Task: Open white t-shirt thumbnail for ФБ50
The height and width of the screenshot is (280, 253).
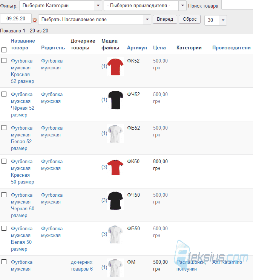Action: point(115,234)
